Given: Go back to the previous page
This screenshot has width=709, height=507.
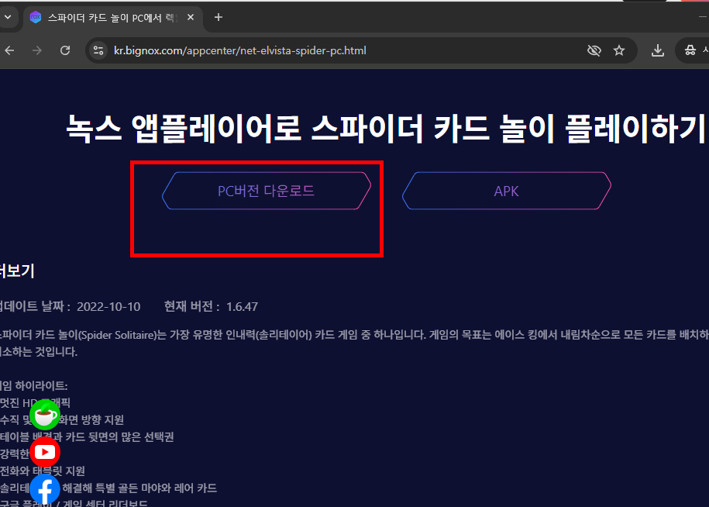Looking at the screenshot, I should pos(9,50).
